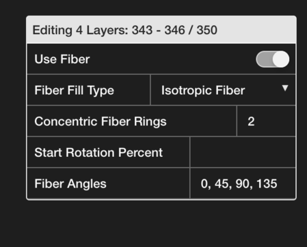Focus the Concentric Fiber Rings value field
This screenshot has height=247, width=307.
pos(266,121)
